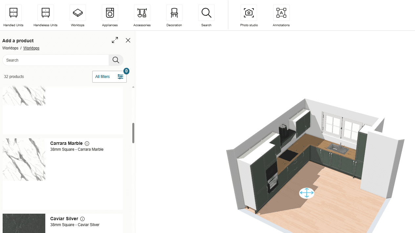
Task: Click the move arrows handle on floor
Action: pyautogui.click(x=307, y=193)
